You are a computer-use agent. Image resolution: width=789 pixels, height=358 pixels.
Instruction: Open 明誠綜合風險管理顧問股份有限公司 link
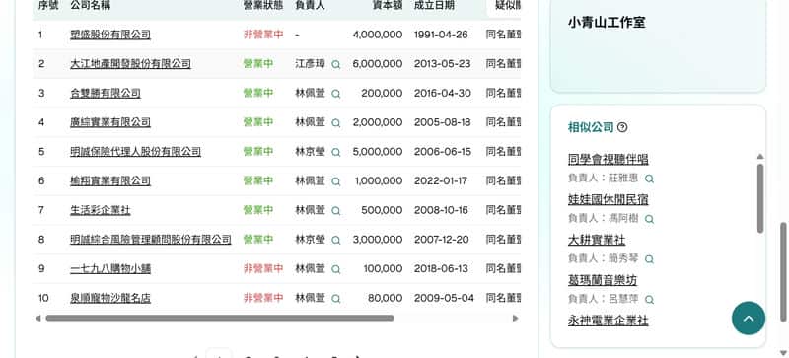[x=151, y=240]
